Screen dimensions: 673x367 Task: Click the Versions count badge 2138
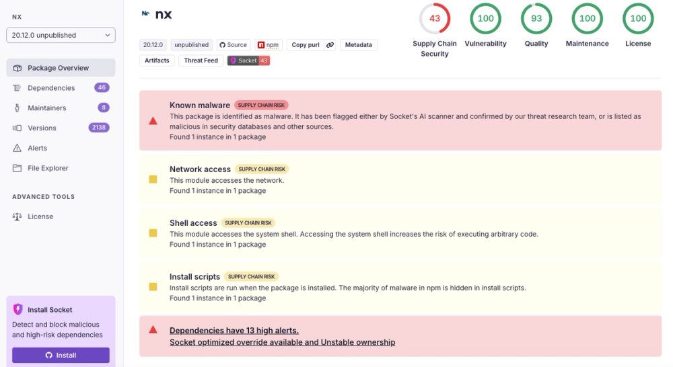pos(99,127)
